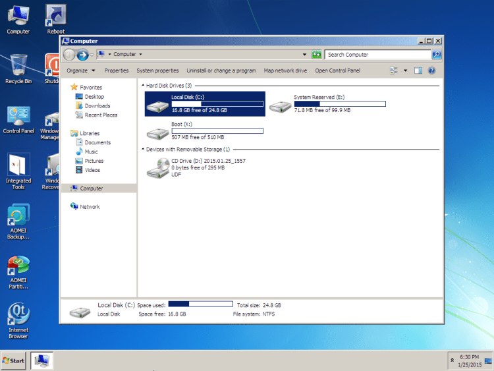Select the Local Disk (C:) drive
The image size is (494, 371).
[205, 103]
